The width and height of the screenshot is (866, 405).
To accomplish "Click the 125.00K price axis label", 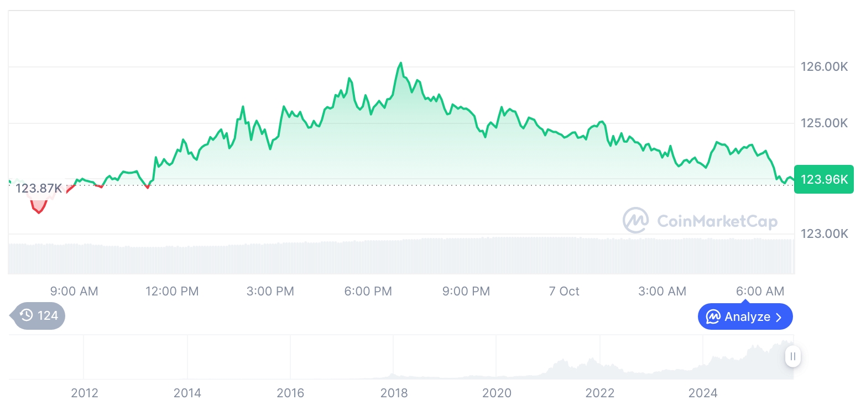I will tap(824, 123).
